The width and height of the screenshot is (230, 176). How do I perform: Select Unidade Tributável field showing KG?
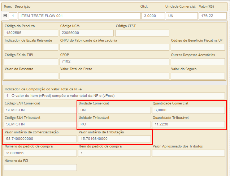click(114, 124)
